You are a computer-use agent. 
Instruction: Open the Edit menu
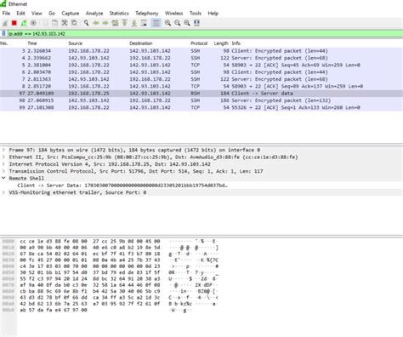point(20,14)
